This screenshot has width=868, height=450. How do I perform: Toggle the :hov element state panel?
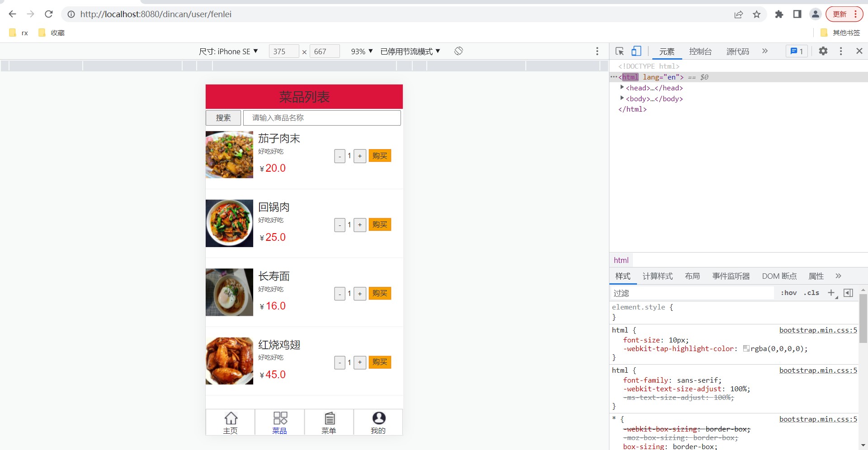pos(789,293)
